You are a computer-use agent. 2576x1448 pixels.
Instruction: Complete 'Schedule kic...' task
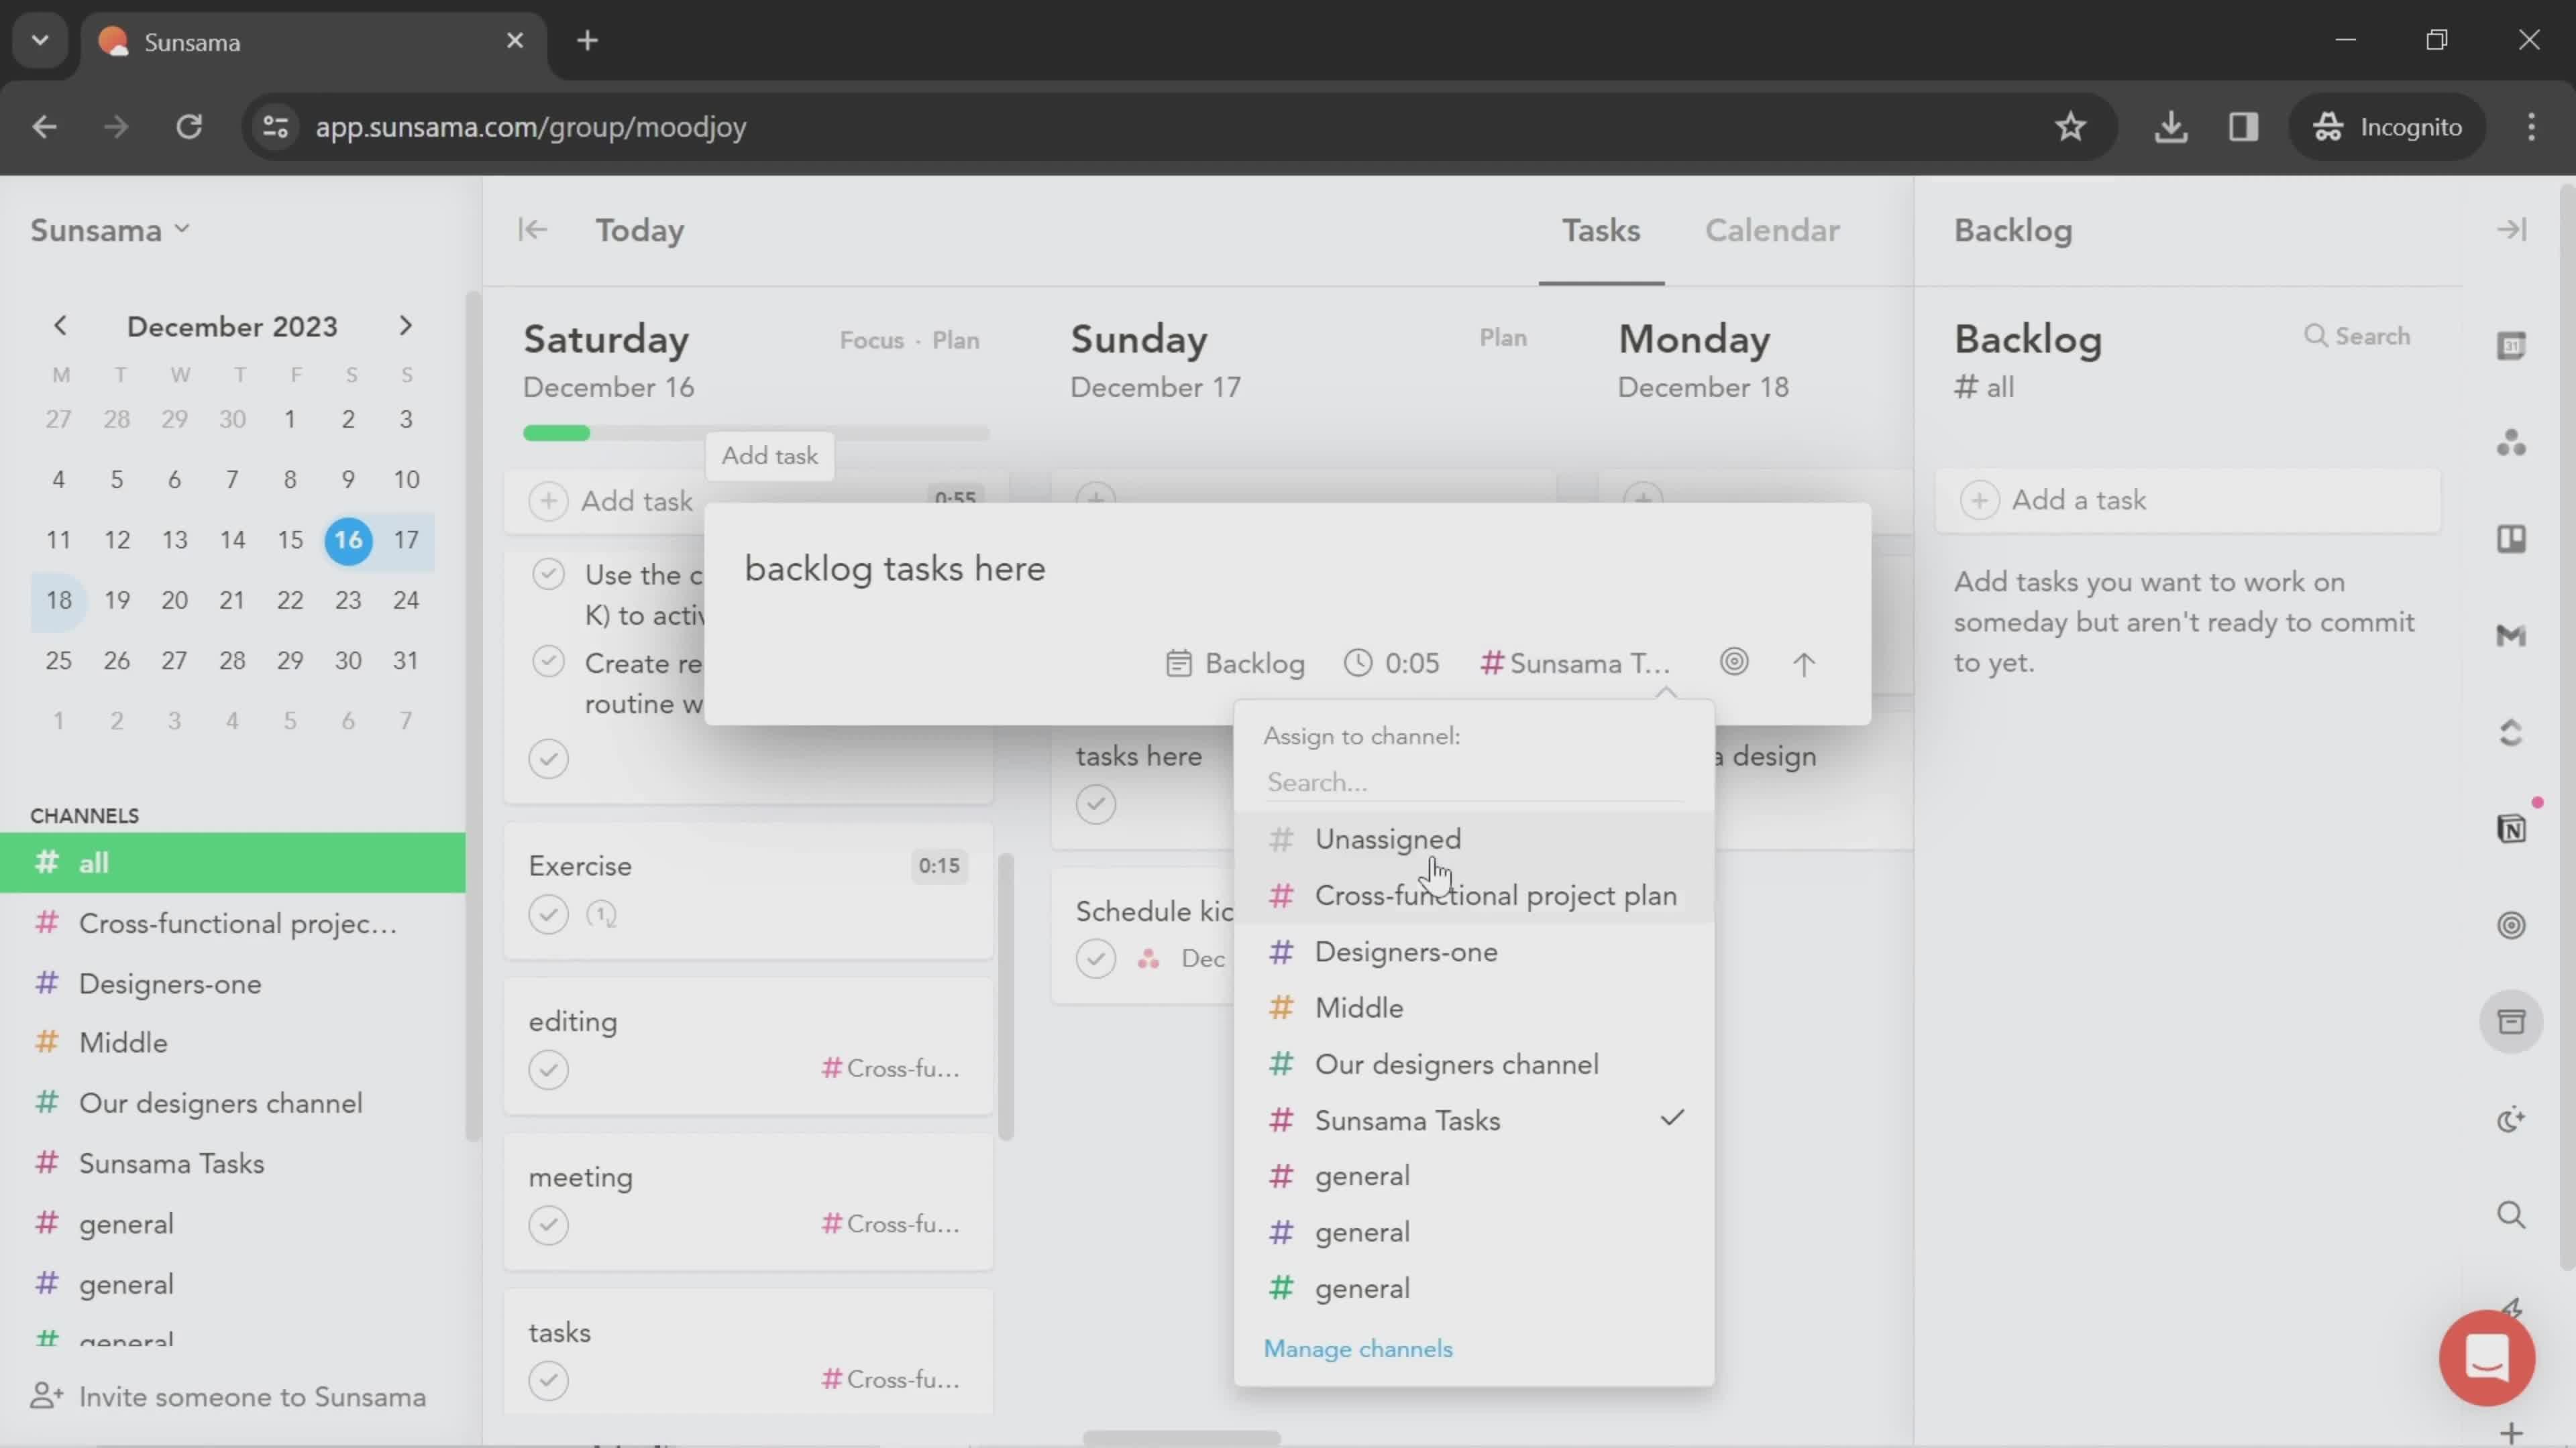click(x=1096, y=959)
